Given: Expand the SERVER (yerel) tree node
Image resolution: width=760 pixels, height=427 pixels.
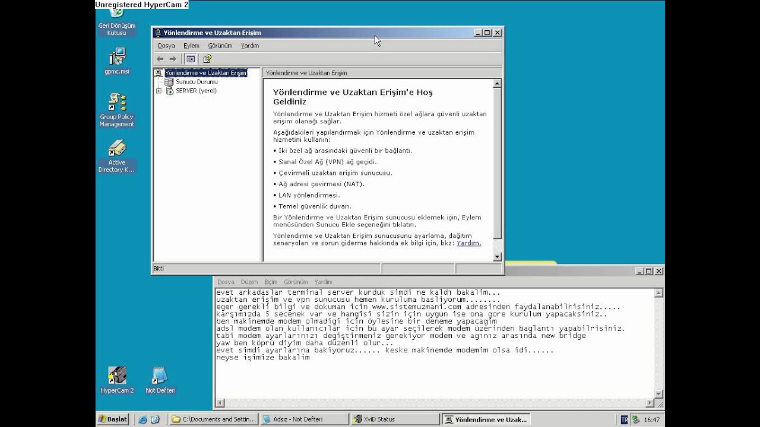Looking at the screenshot, I should (x=159, y=91).
